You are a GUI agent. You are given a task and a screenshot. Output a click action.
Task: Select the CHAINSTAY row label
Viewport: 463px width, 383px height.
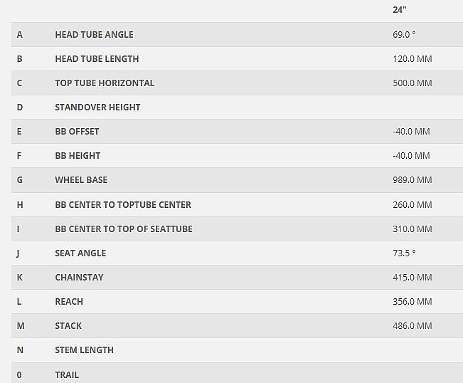pyautogui.click(x=79, y=278)
